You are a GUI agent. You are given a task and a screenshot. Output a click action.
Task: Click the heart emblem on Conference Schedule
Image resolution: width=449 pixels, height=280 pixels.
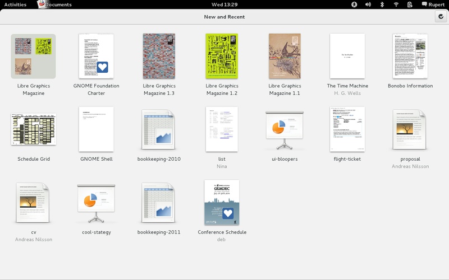click(x=227, y=213)
